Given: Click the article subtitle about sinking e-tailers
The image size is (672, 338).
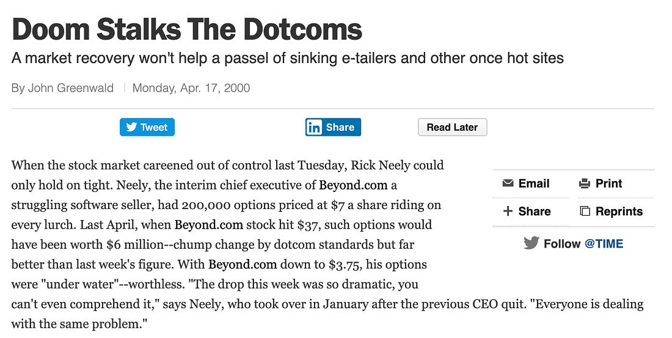Looking at the screenshot, I should [x=287, y=59].
